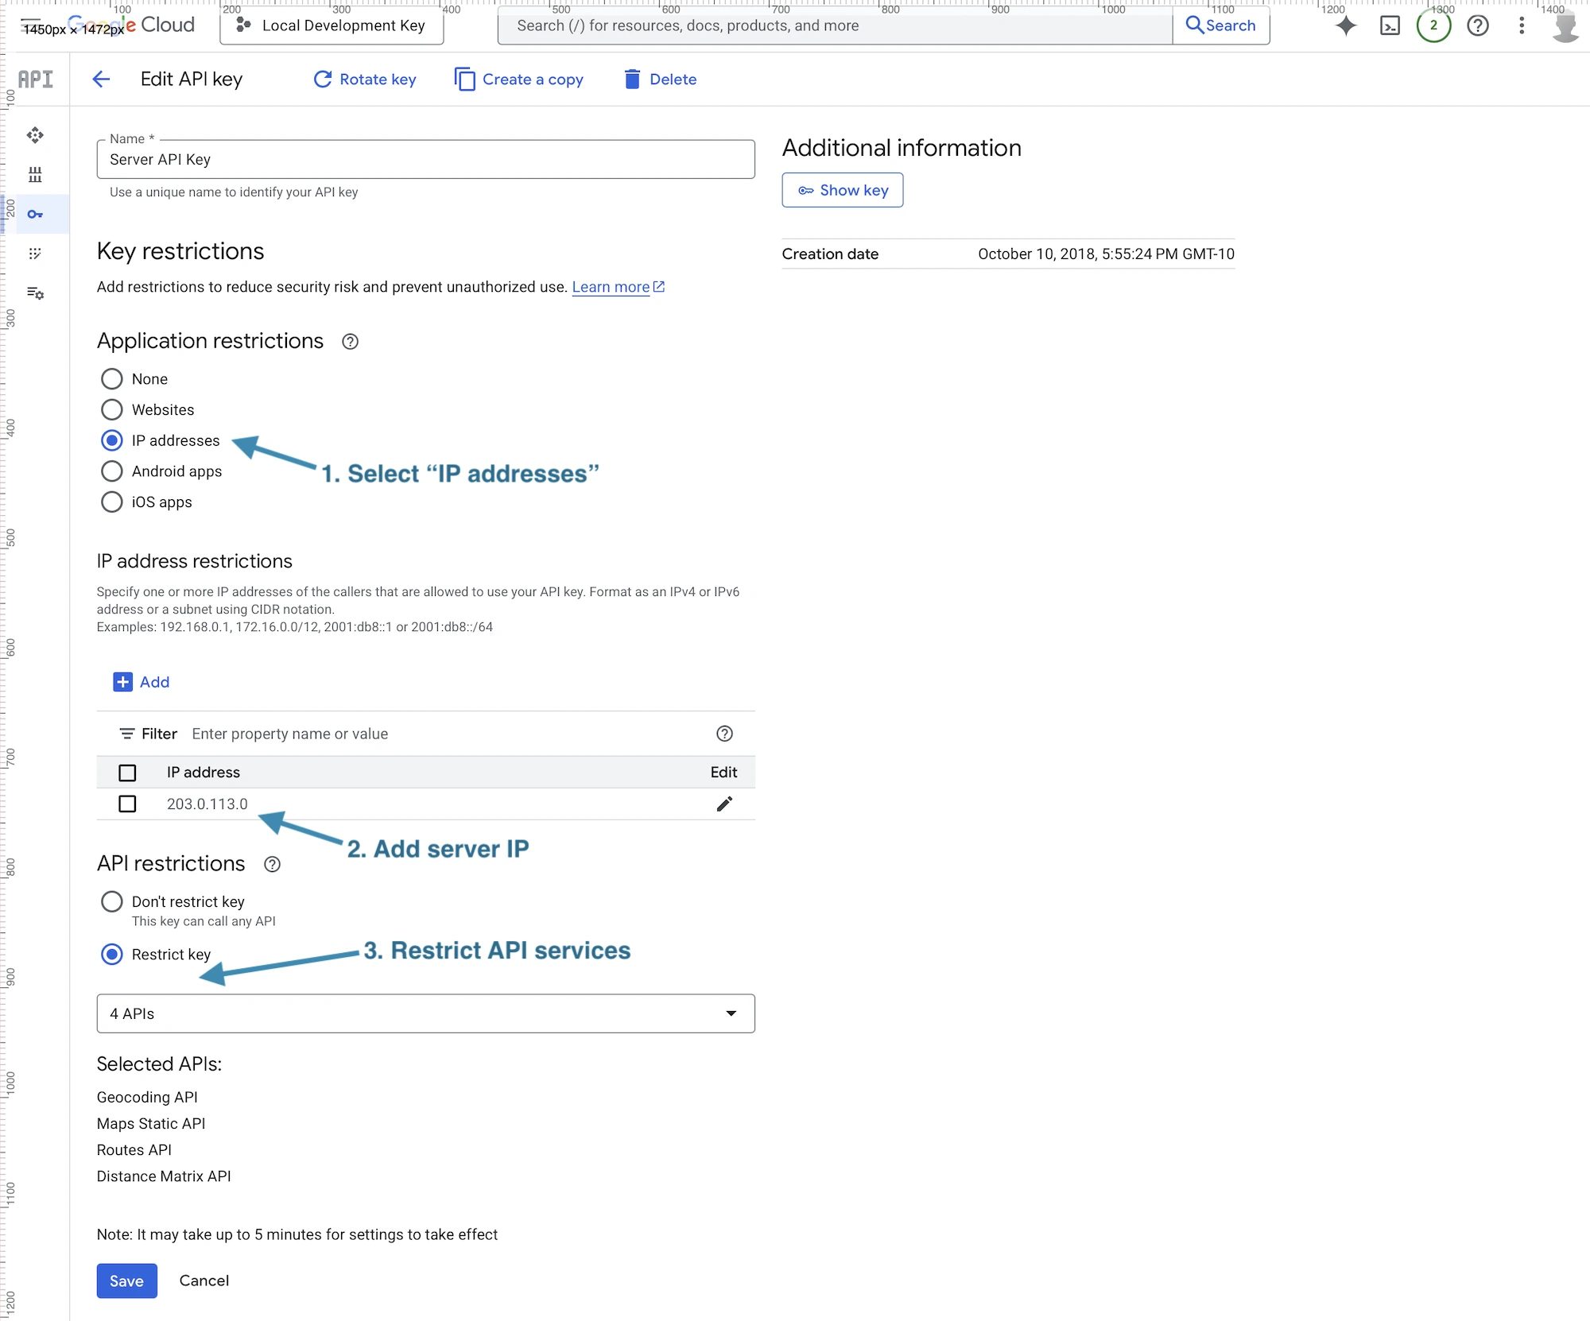Image resolution: width=1590 pixels, height=1321 pixels.
Task: Click pencil icon to edit 203.0.113.0
Action: tap(723, 804)
